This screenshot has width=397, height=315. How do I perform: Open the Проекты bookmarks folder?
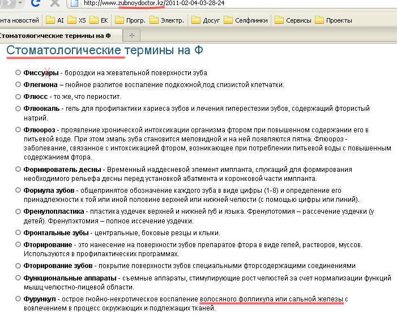tap(334, 20)
